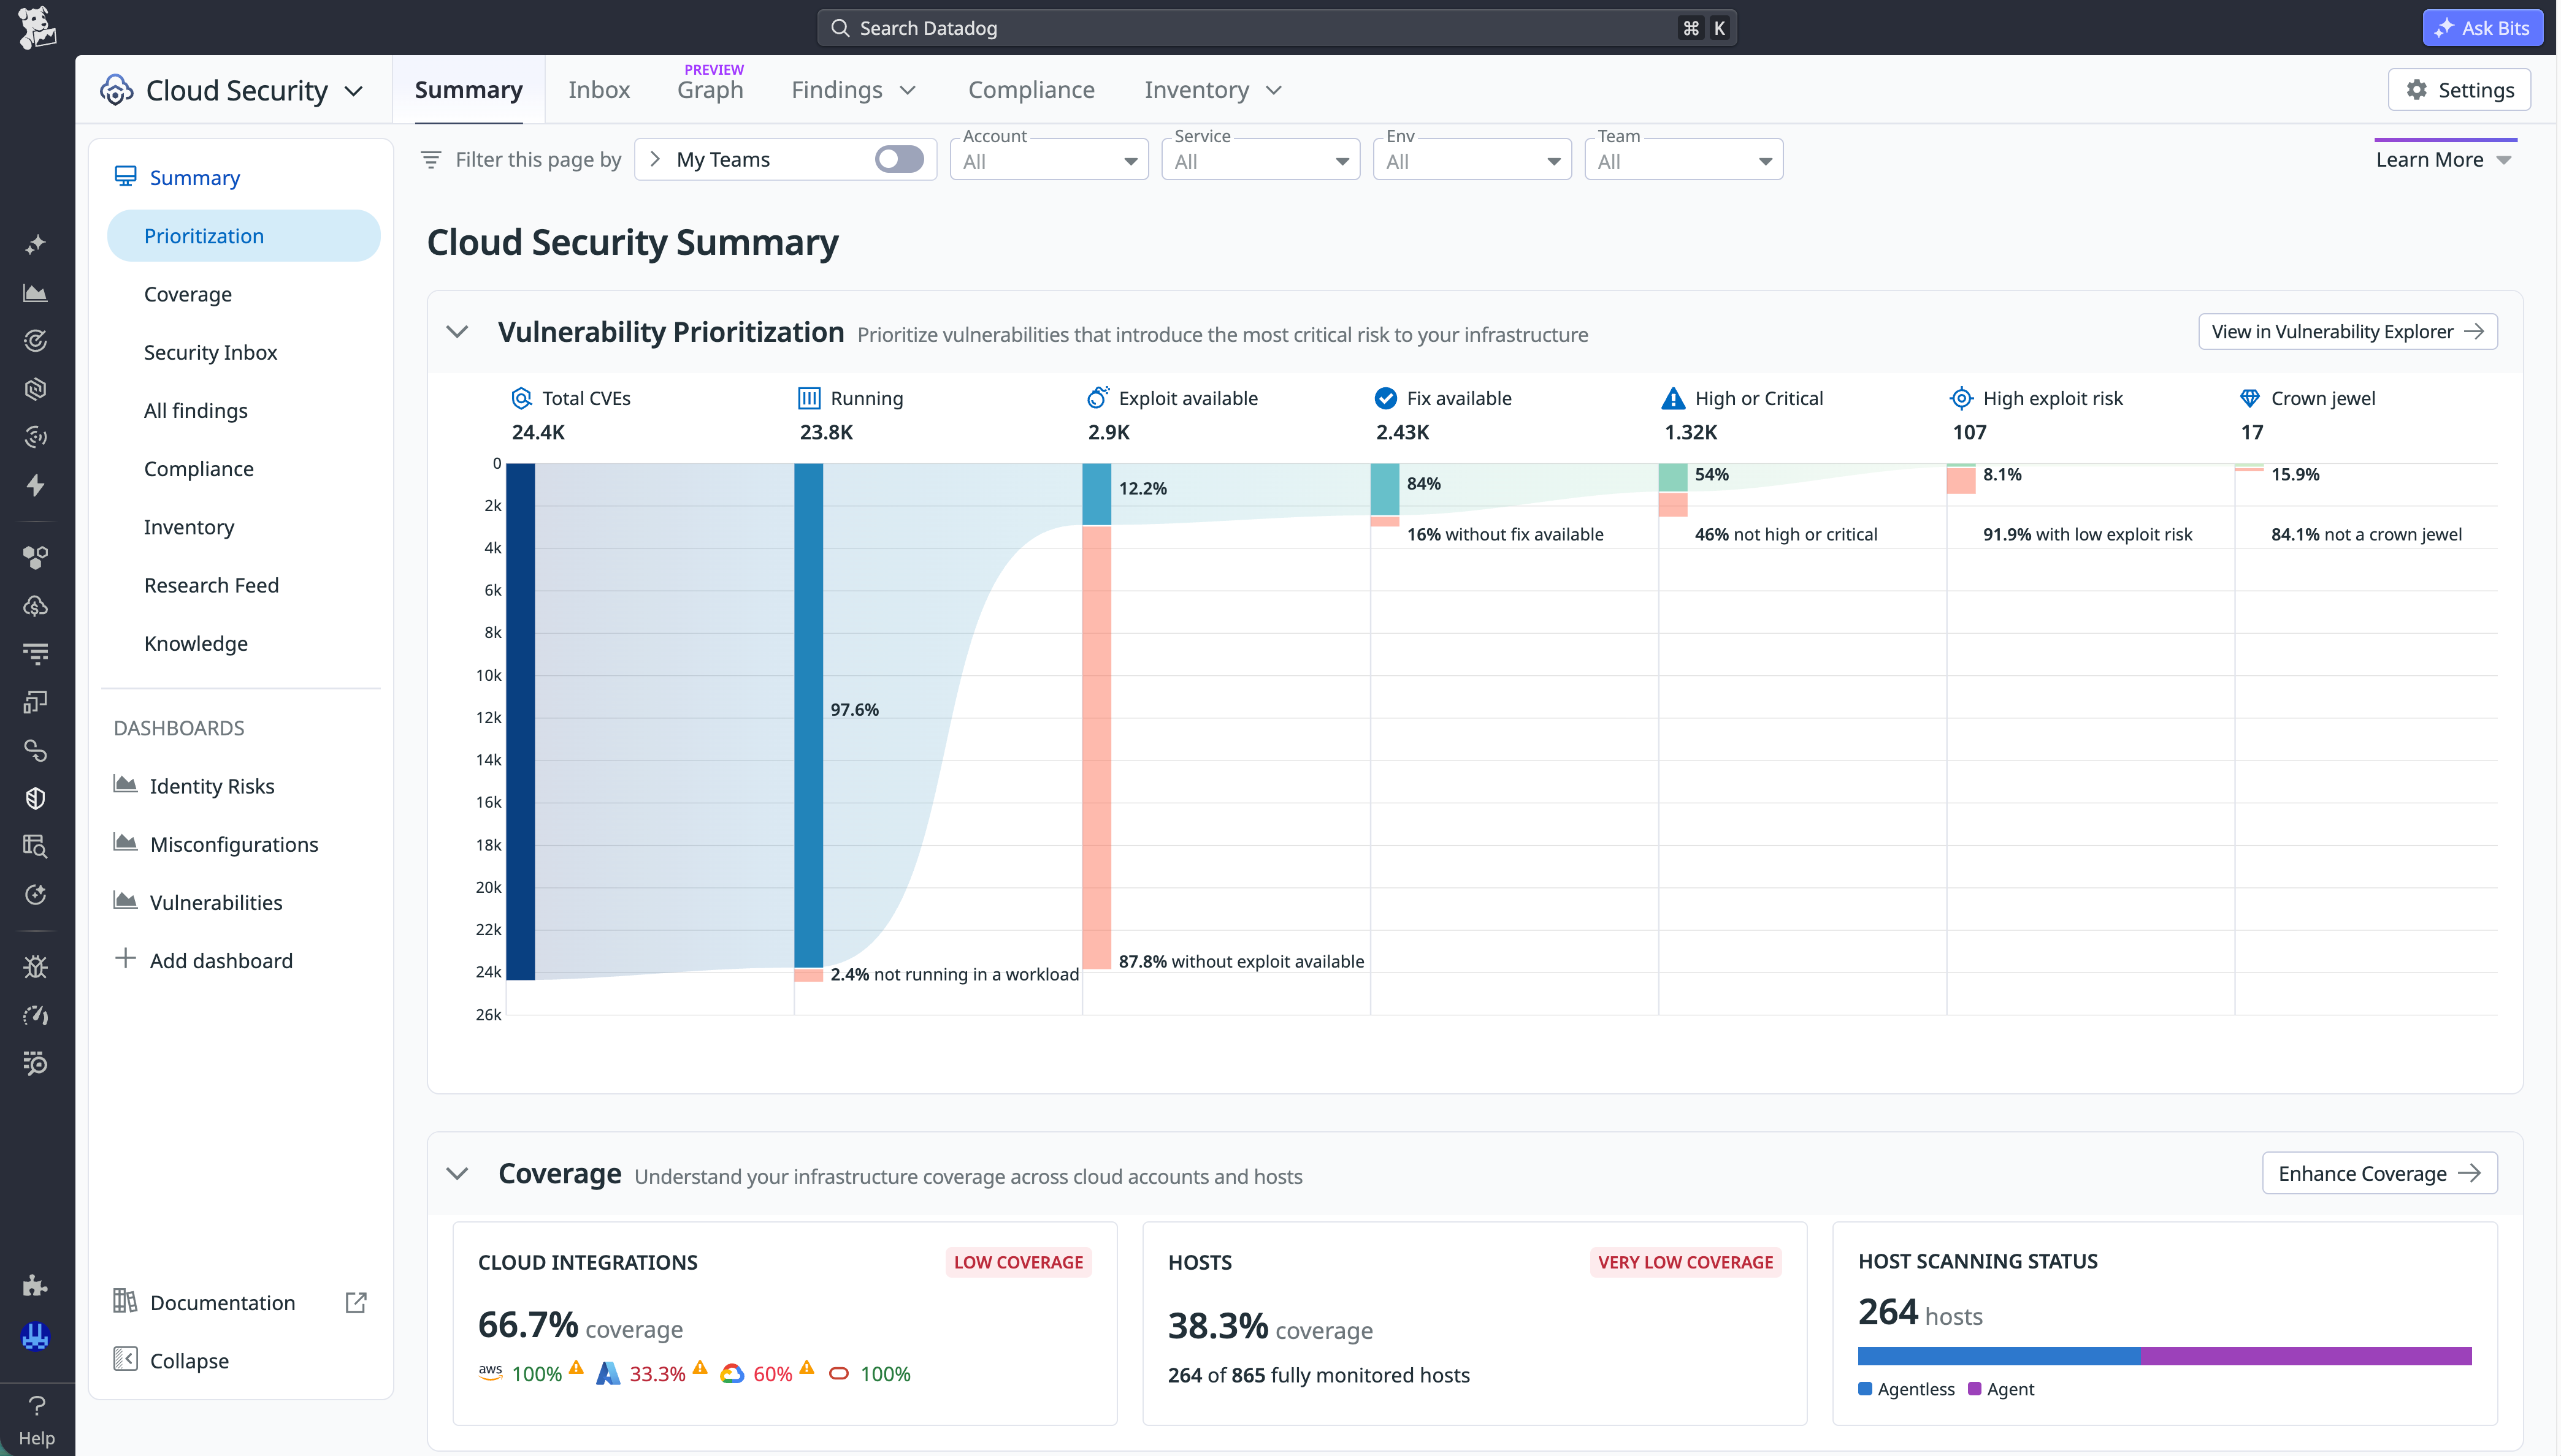2561x1456 pixels.
Task: Open the bug icon in the dark sidebar
Action: [x=36, y=967]
